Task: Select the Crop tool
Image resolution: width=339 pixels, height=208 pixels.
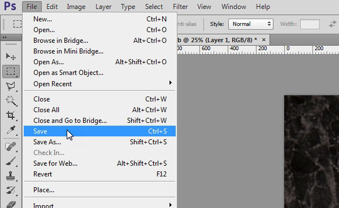Action: (x=11, y=115)
